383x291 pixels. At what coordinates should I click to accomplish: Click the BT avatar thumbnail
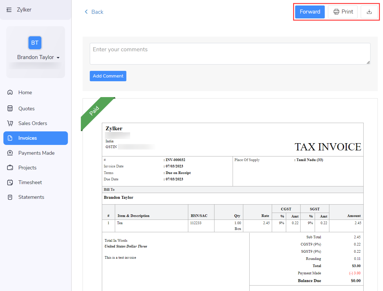[35, 43]
